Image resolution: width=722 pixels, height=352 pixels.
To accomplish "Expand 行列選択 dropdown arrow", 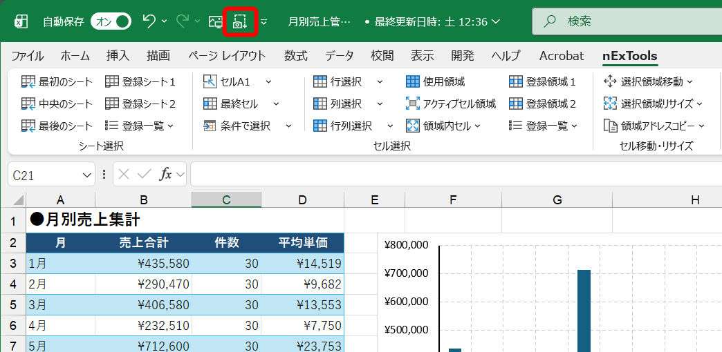I will 390,126.
